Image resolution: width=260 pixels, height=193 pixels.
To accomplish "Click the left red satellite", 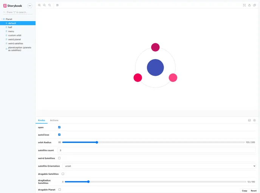I will [x=138, y=78].
